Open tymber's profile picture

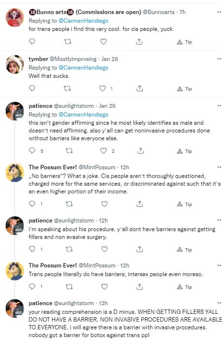click(x=14, y=64)
